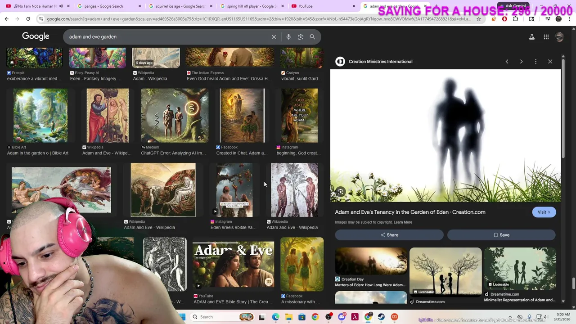Open the Google account avatar
Image resolution: width=576 pixels, height=324 pixels.
pos(559,37)
